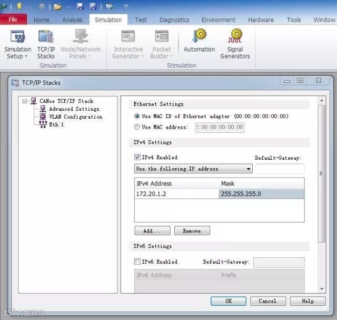
Task: Collapse the CANoe TCP/IP Stack tree node
Action: (x=25, y=101)
